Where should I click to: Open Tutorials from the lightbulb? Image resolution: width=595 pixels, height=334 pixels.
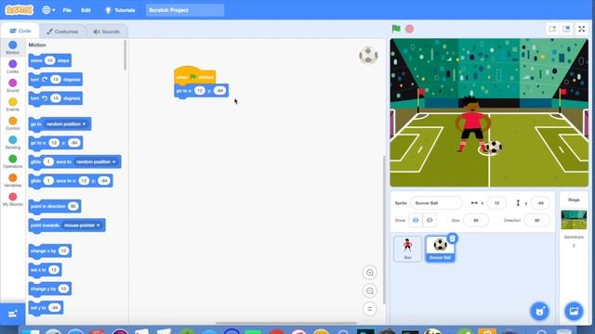(x=120, y=10)
